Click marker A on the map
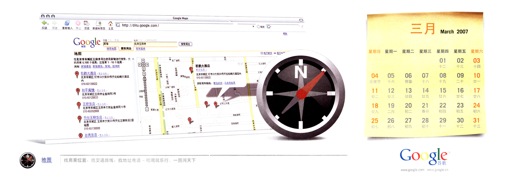Screen dimensions: 507x183 pyautogui.click(x=215, y=105)
